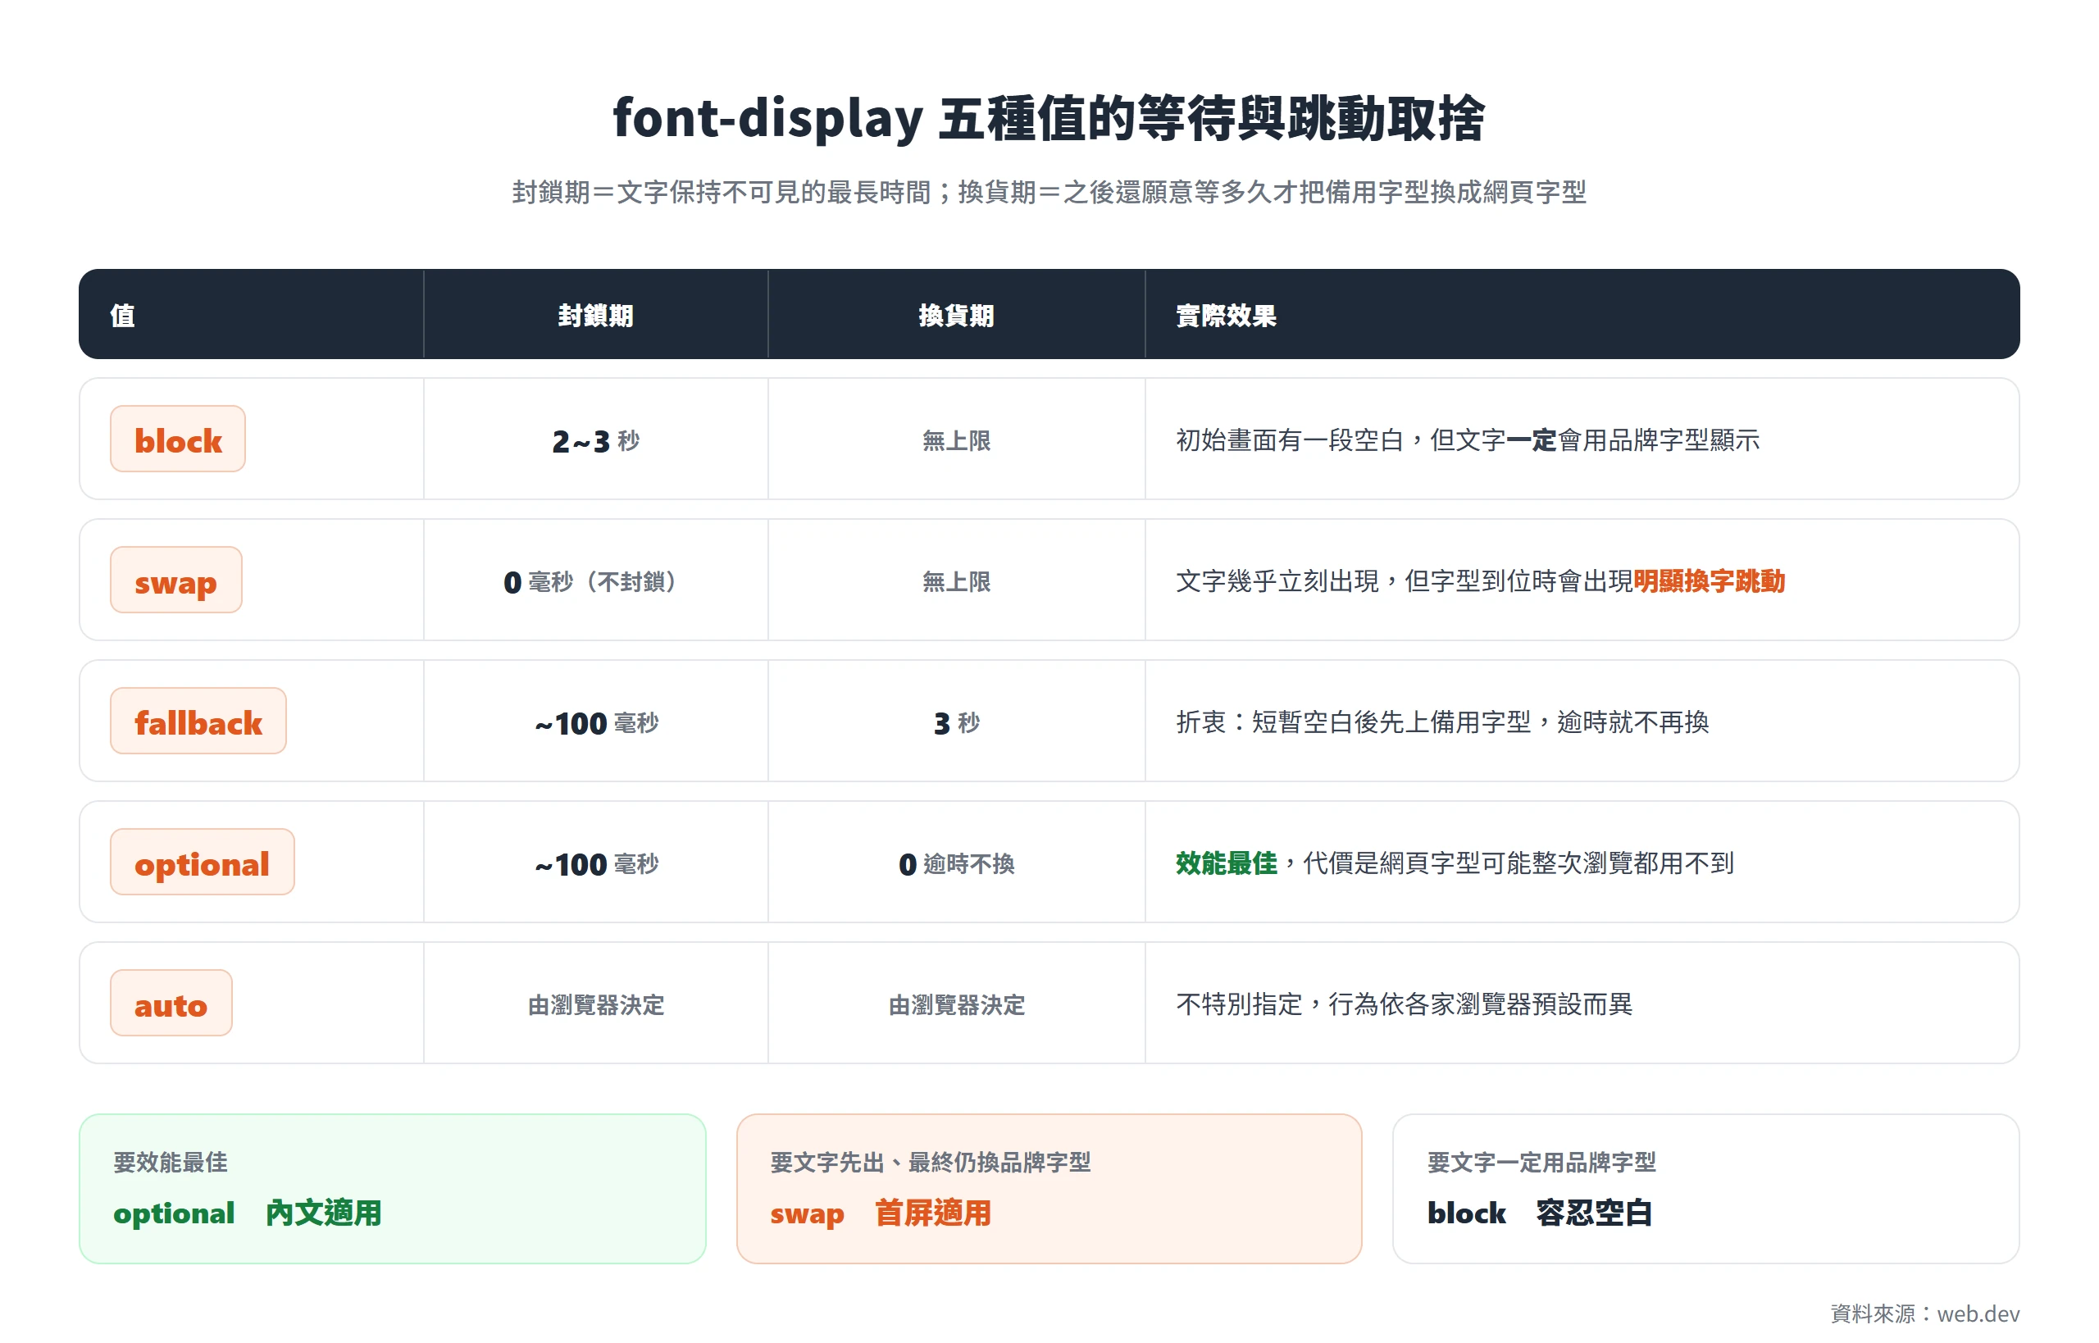Click the 'swap 首屏適用' summary text
2099x1343 pixels.
(881, 1213)
